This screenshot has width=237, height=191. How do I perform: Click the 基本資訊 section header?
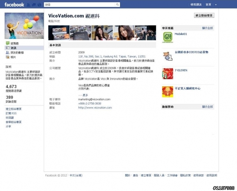102,45
